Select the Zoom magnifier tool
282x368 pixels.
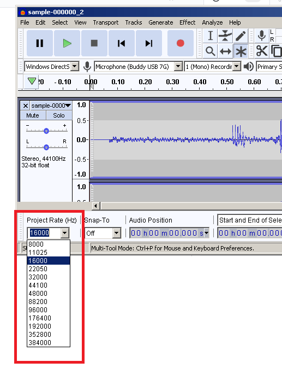click(210, 51)
